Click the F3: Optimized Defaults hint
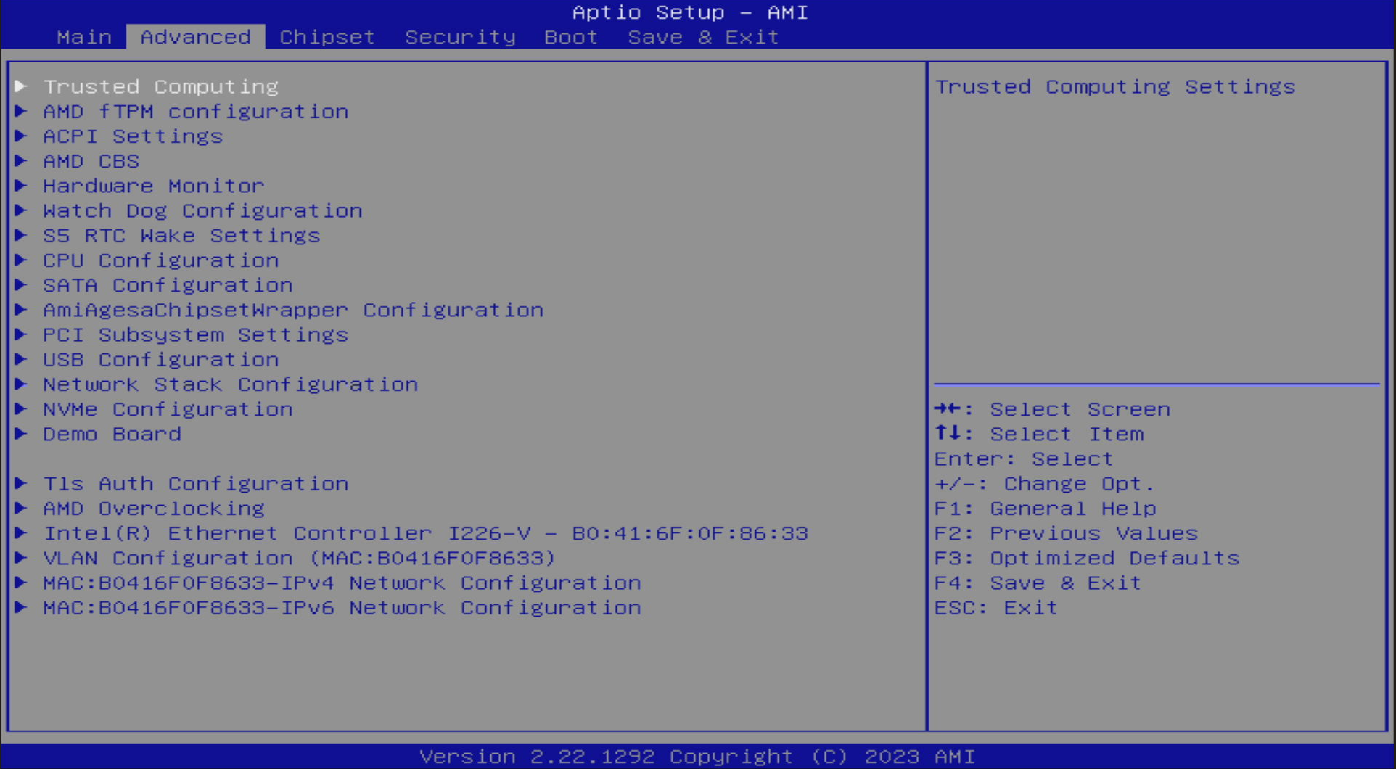Image resolution: width=1396 pixels, height=769 pixels. 1088,558
